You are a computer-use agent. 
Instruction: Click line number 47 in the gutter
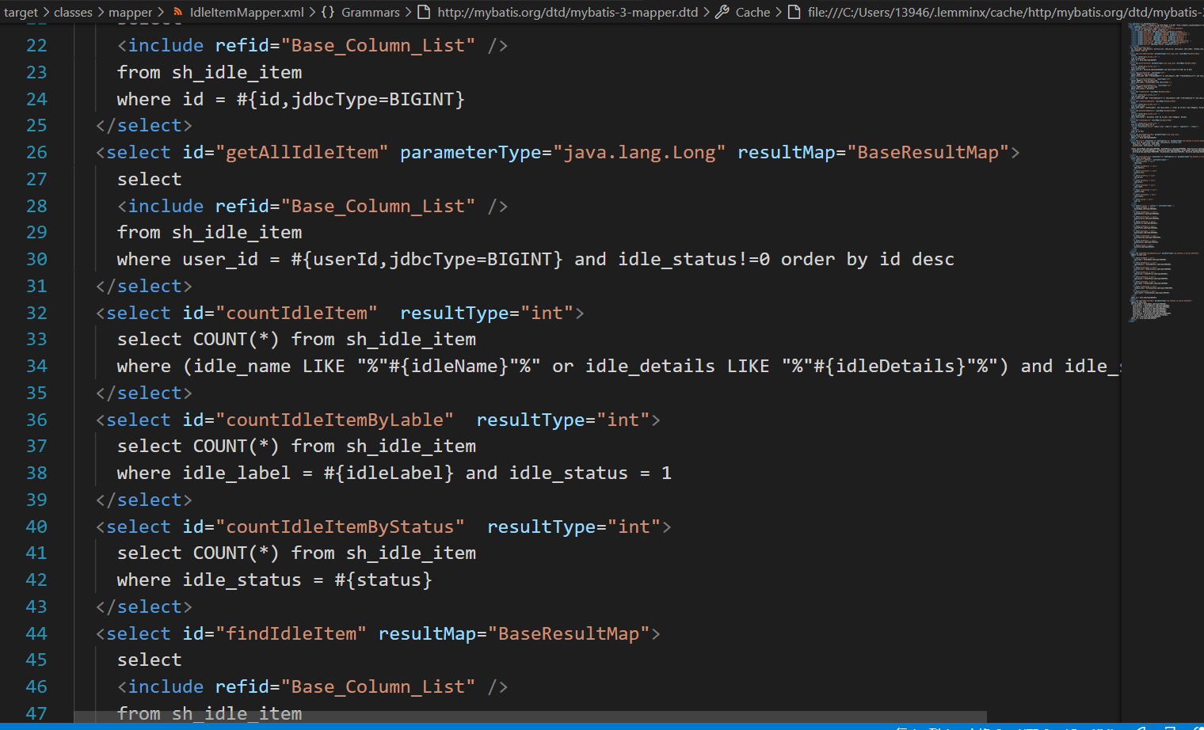(36, 714)
